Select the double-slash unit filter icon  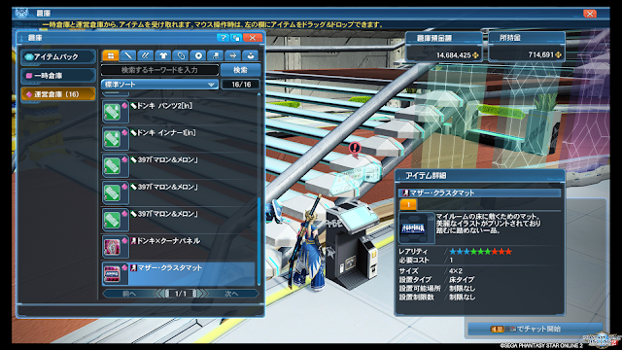(x=145, y=55)
